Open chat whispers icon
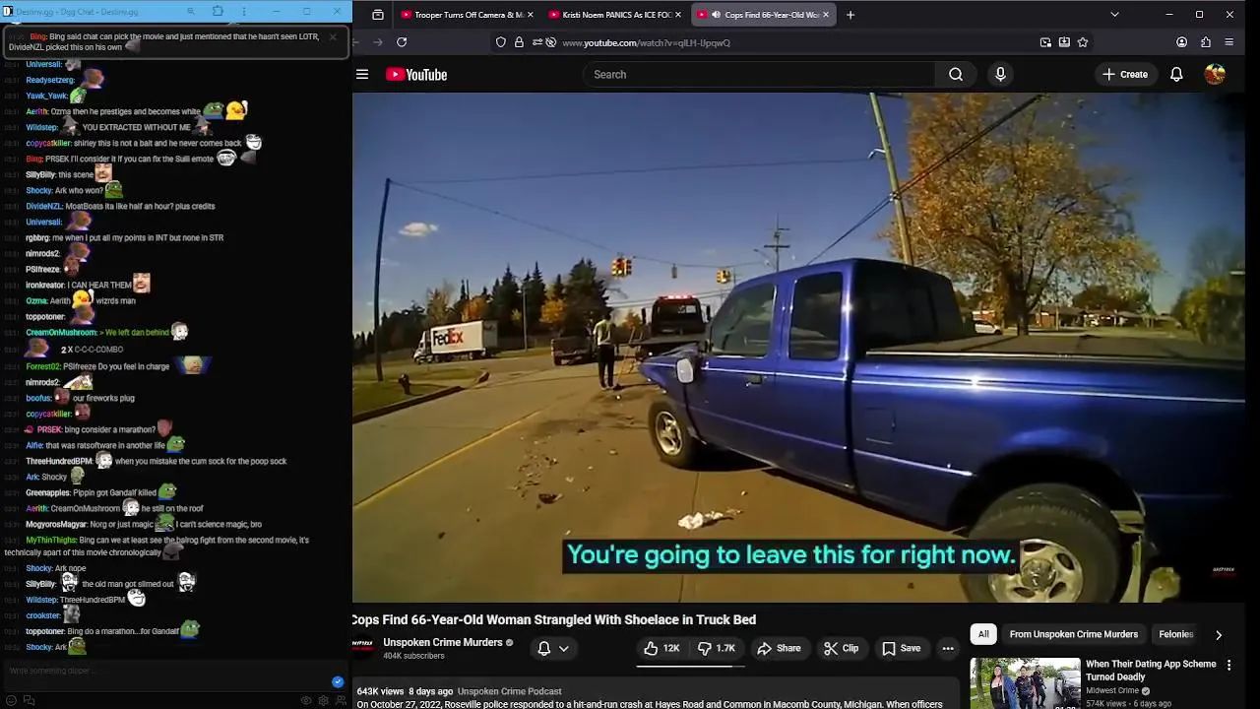 (29, 701)
